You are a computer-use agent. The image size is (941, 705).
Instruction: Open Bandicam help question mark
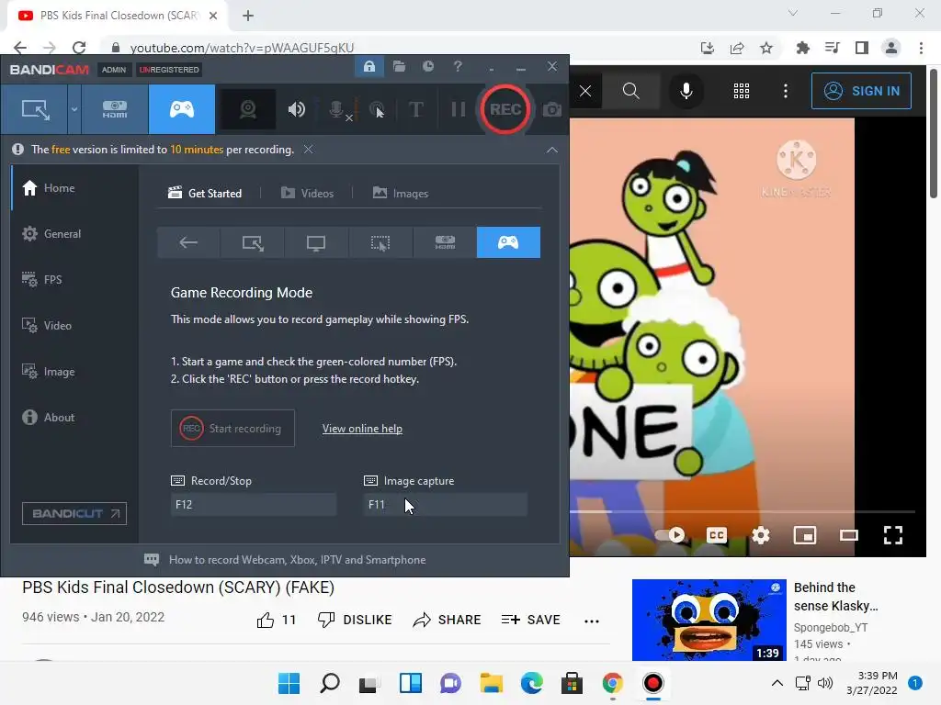click(x=458, y=66)
